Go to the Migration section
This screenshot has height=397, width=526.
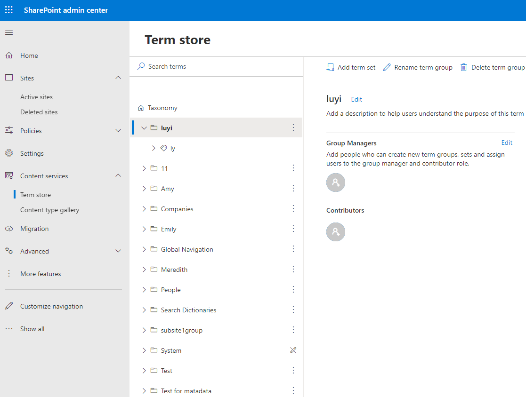[x=35, y=228]
